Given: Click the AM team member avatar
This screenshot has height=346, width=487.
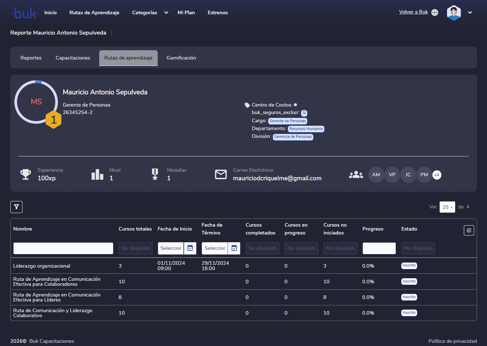Looking at the screenshot, I should click(376, 175).
